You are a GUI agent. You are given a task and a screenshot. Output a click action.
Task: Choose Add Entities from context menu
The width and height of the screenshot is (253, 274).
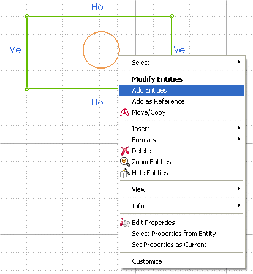181,90
